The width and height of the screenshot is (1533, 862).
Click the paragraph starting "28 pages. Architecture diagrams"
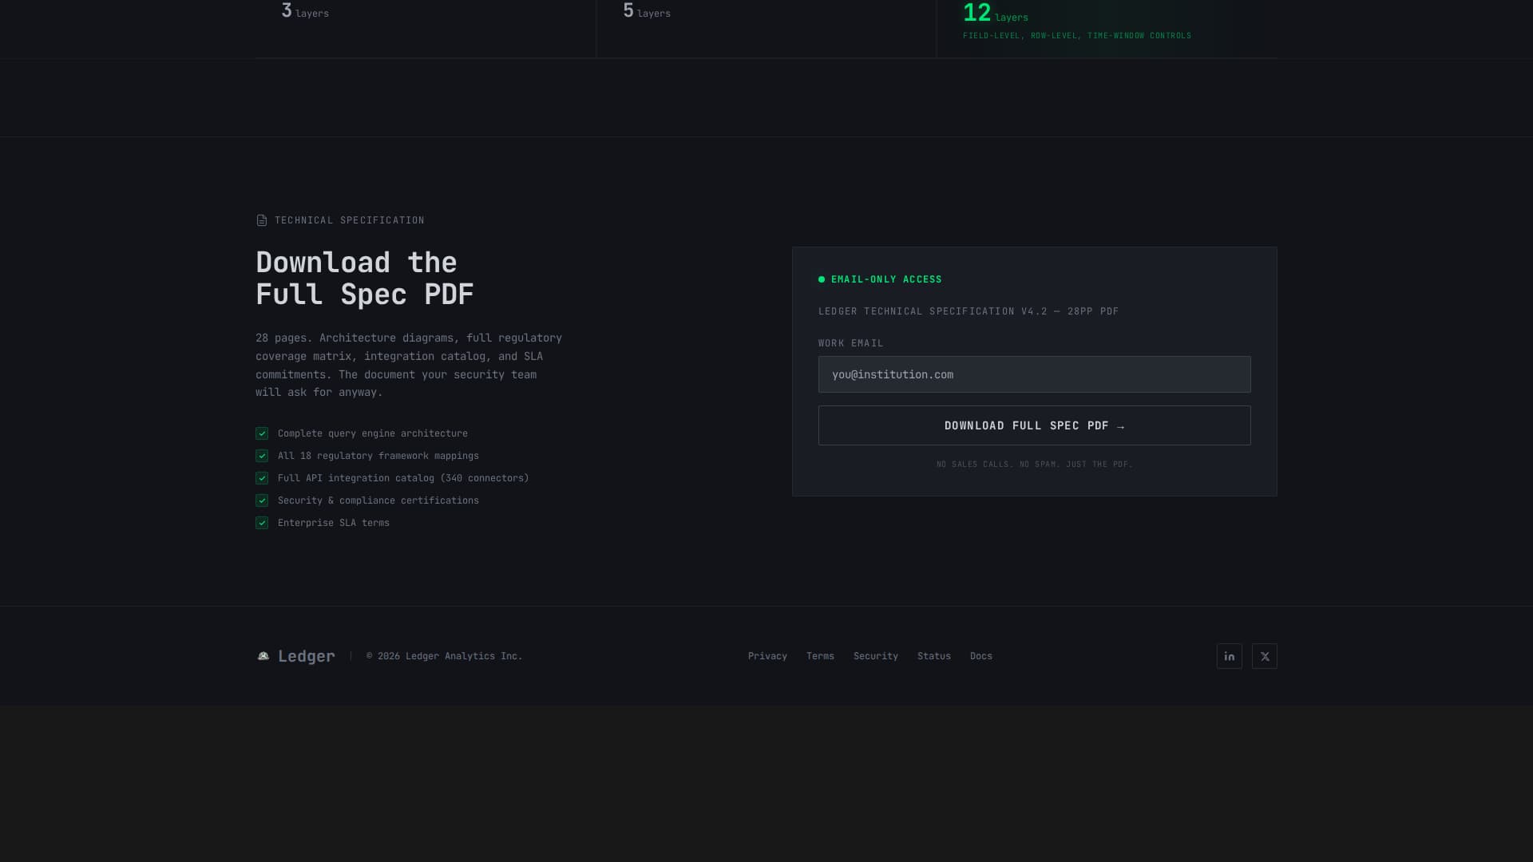click(x=409, y=365)
